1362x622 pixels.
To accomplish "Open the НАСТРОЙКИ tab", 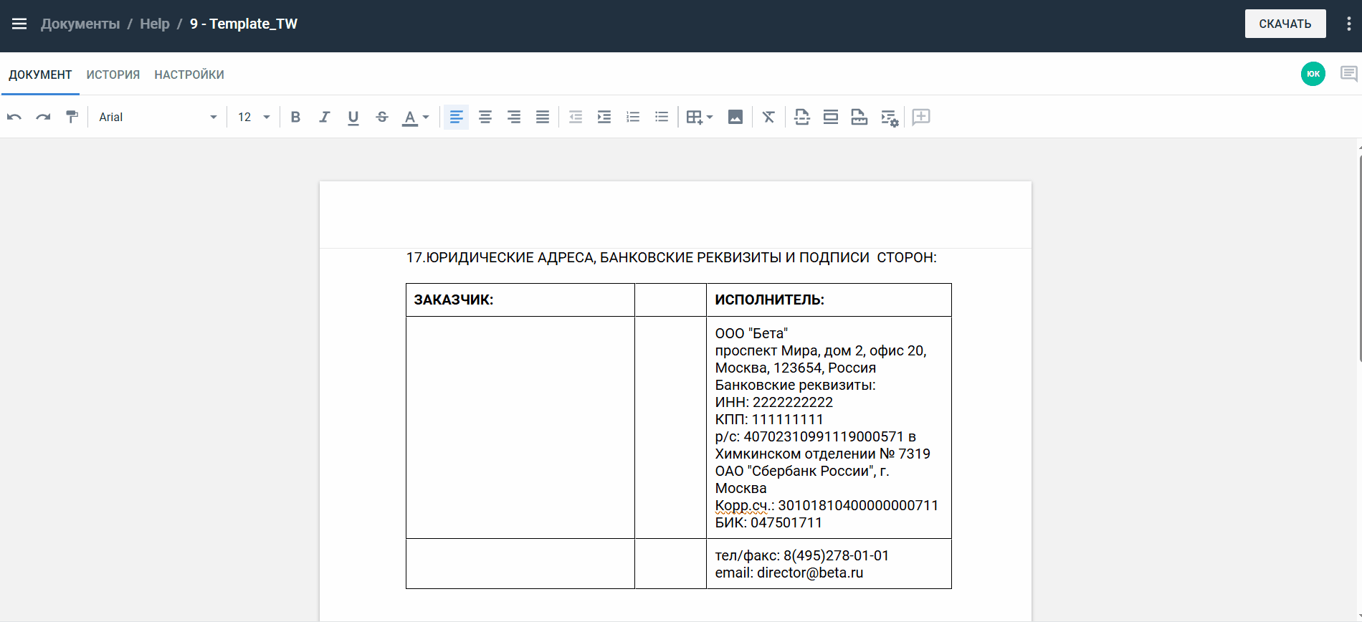I will pos(189,75).
